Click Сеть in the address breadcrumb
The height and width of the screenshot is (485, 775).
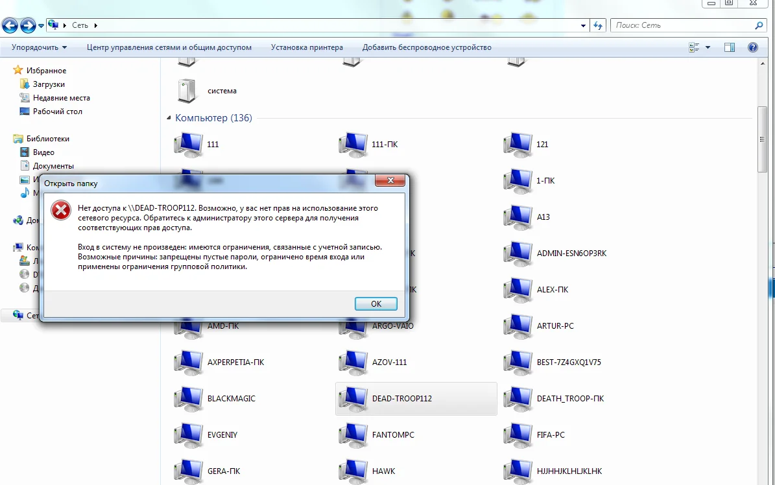point(80,25)
